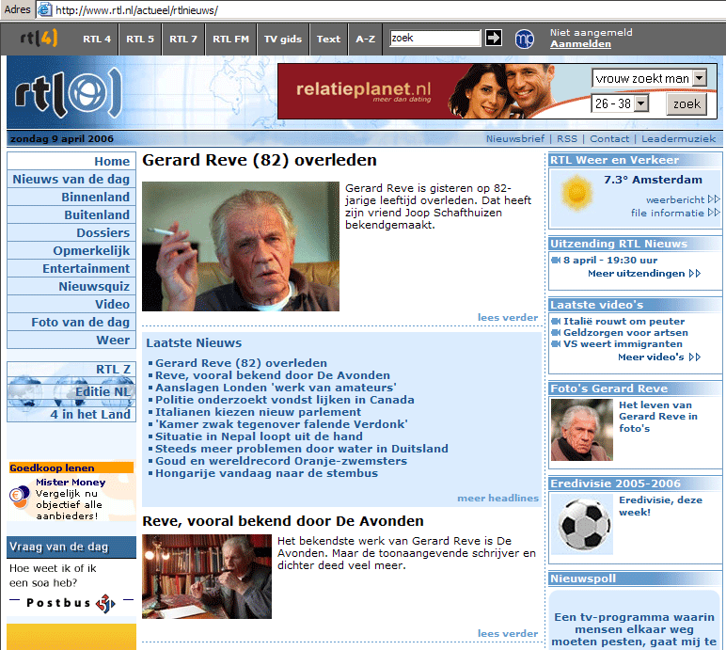Open headline 'Situatie in Nepal loopt uit de hand'
The image size is (726, 650).
click(x=259, y=436)
